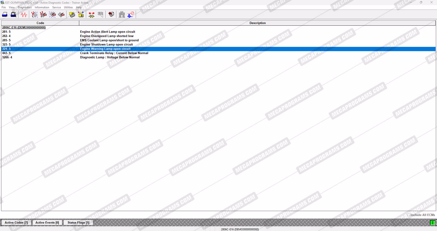437x231 pixels.
Task: Click the Description column header
Action: tap(257, 23)
